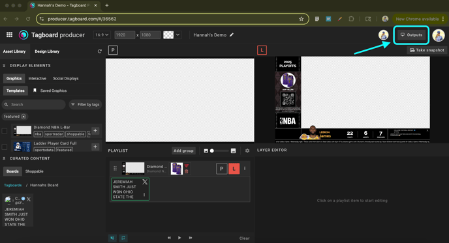Click the red filter icon on Diamond item
Viewport: 449px width, 243px height.
click(187, 166)
